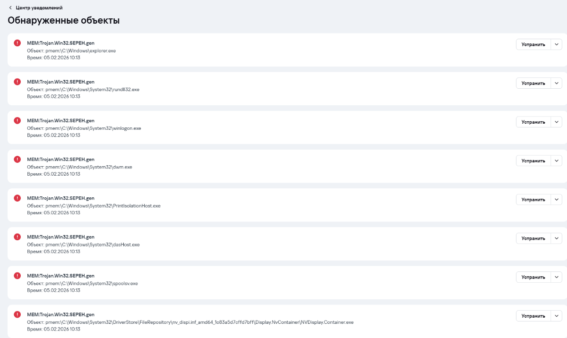Click the red alert icon for dwm.exe
Image resolution: width=567 pixels, height=338 pixels.
click(x=17, y=159)
